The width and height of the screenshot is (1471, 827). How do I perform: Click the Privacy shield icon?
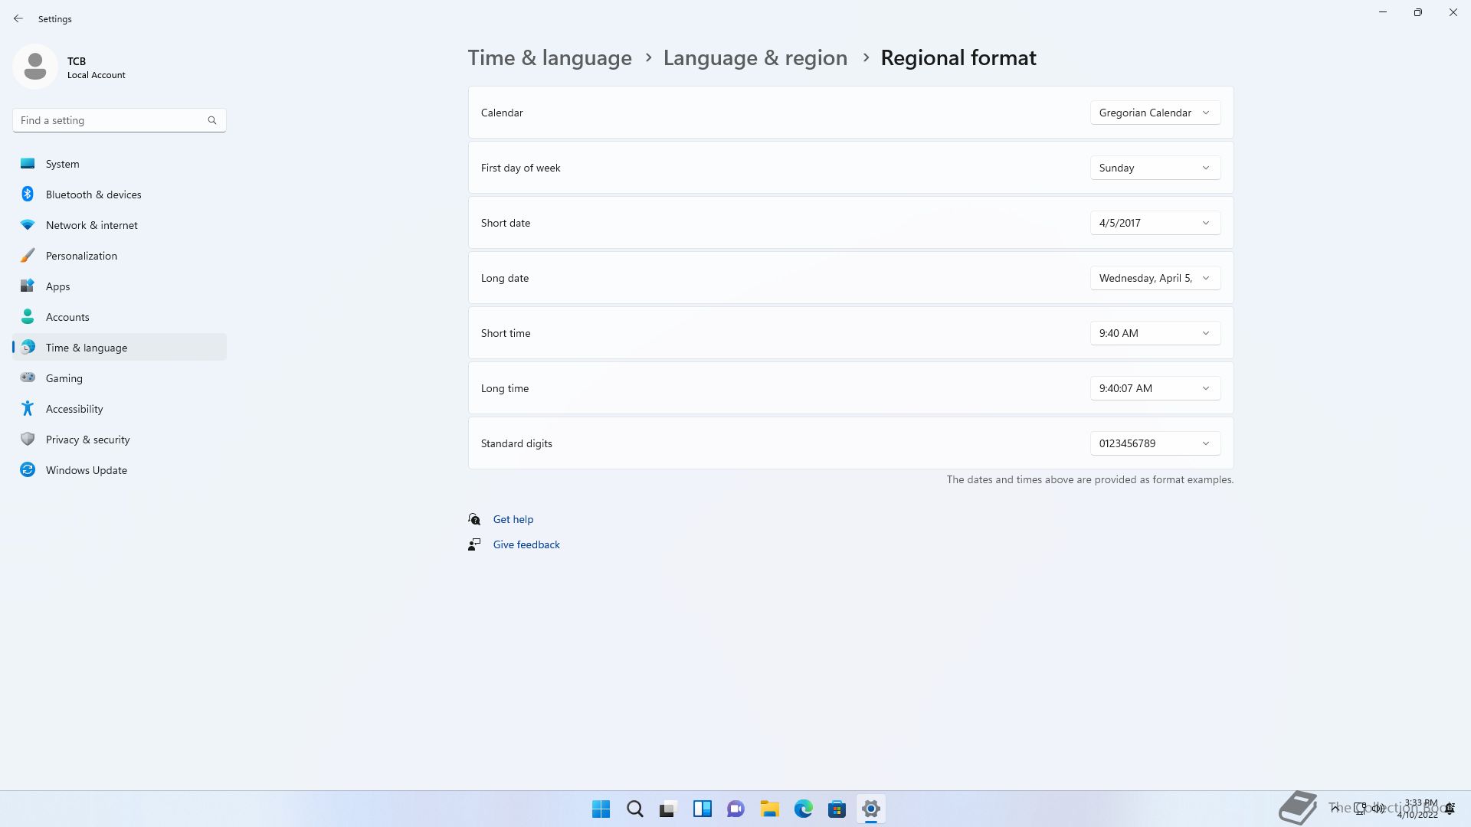28,439
